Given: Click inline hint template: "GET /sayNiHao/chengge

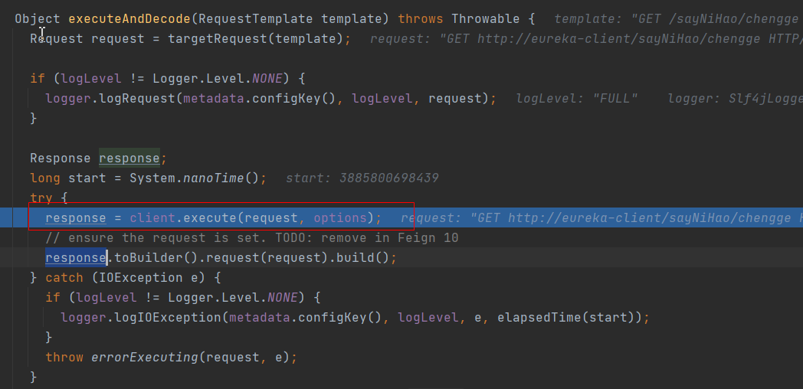Looking at the screenshot, I should tap(676, 19).
